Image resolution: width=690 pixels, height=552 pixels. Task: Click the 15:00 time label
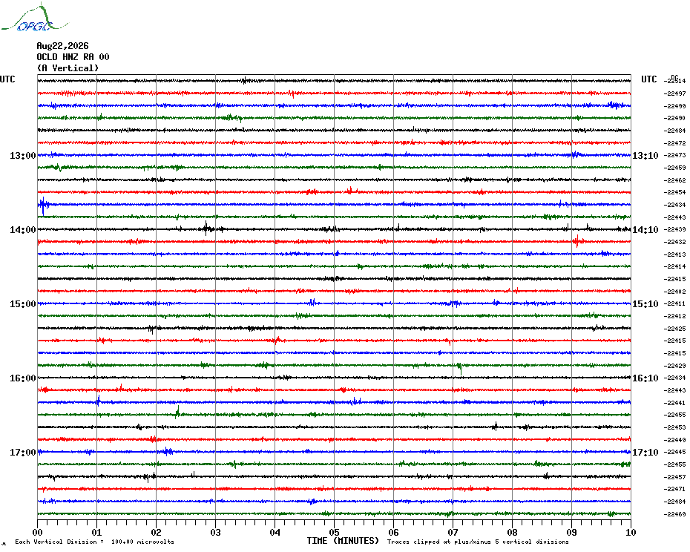tap(23, 304)
